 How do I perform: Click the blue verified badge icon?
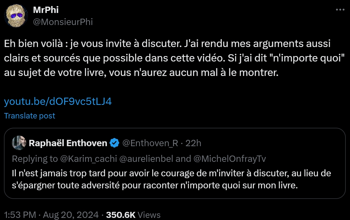pyautogui.click(x=114, y=143)
